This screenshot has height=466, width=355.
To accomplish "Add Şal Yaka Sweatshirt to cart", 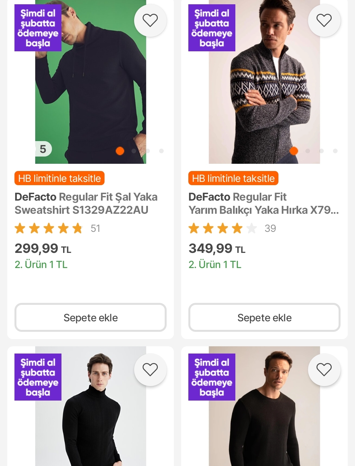I will tap(90, 317).
